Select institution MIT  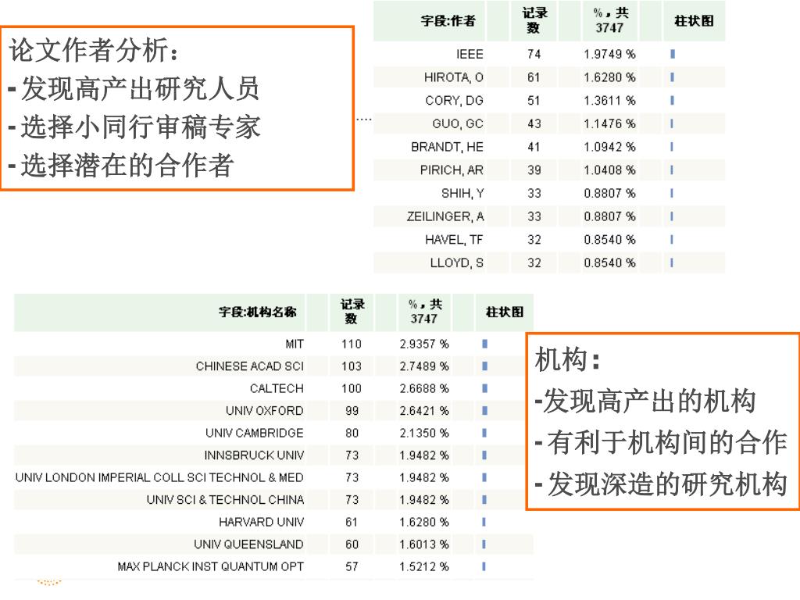295,345
